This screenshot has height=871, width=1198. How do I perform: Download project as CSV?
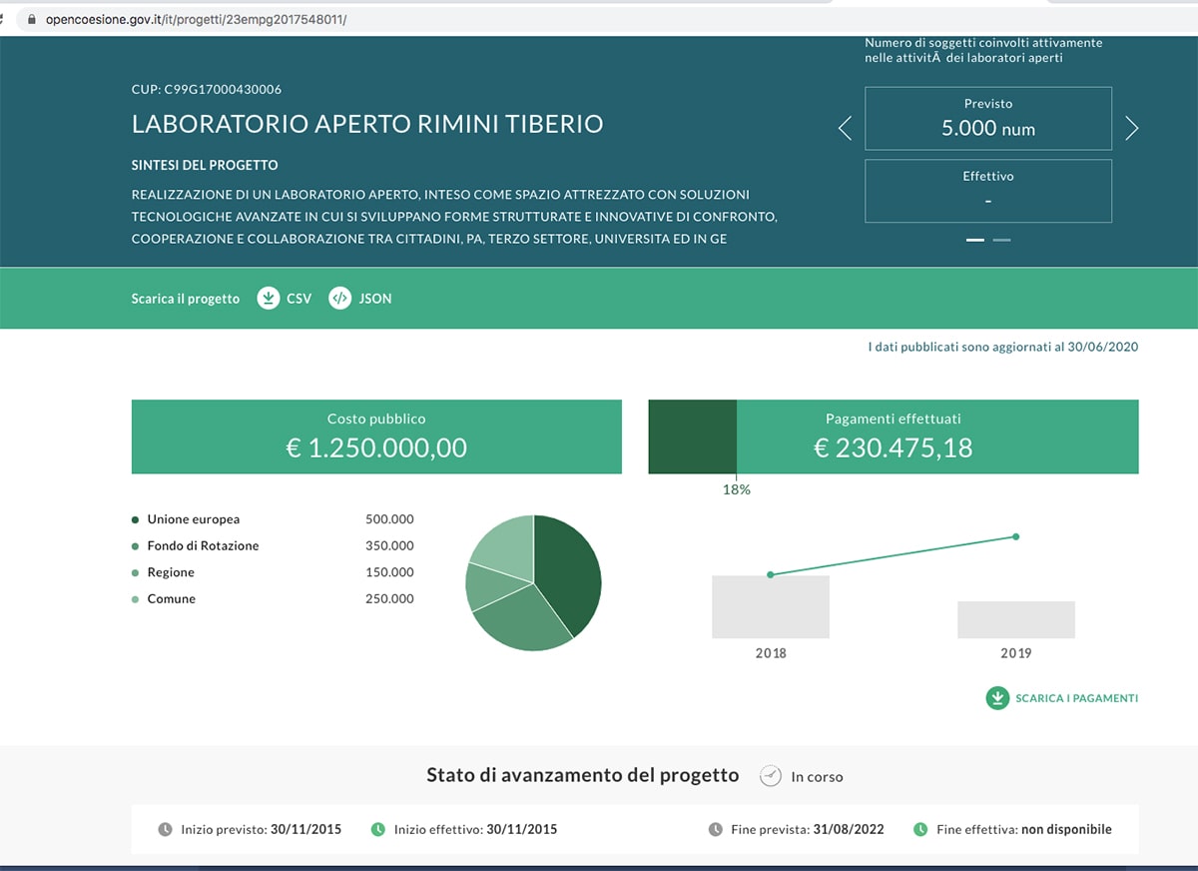pyautogui.click(x=285, y=298)
